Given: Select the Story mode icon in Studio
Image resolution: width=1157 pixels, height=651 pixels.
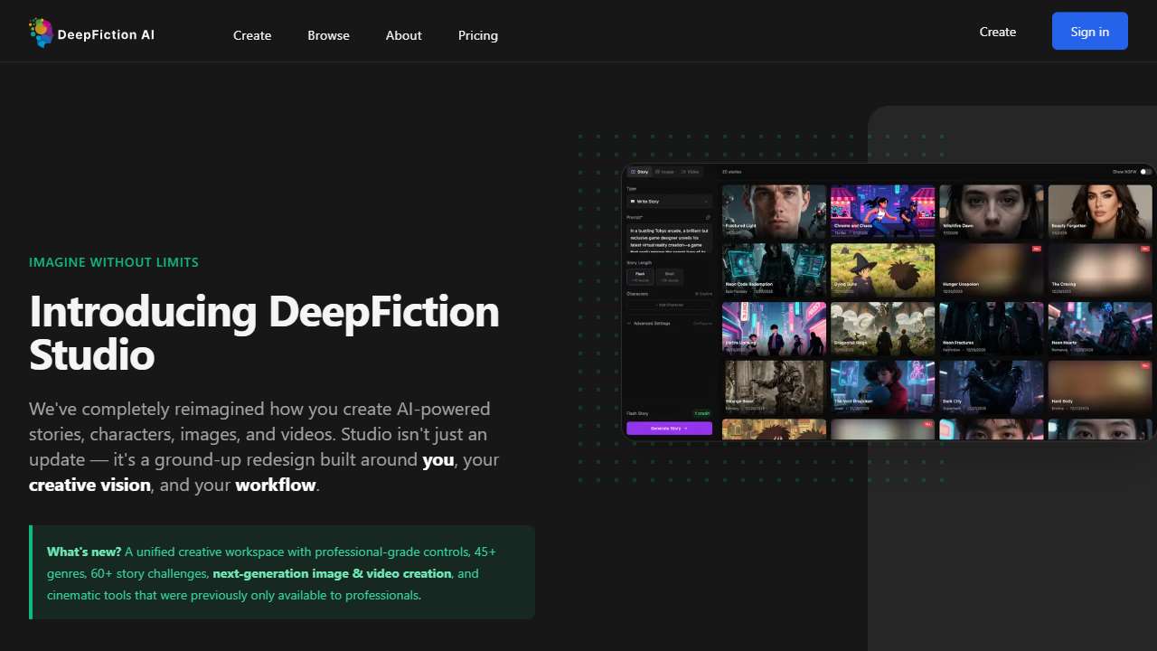Looking at the screenshot, I should pos(634,171).
